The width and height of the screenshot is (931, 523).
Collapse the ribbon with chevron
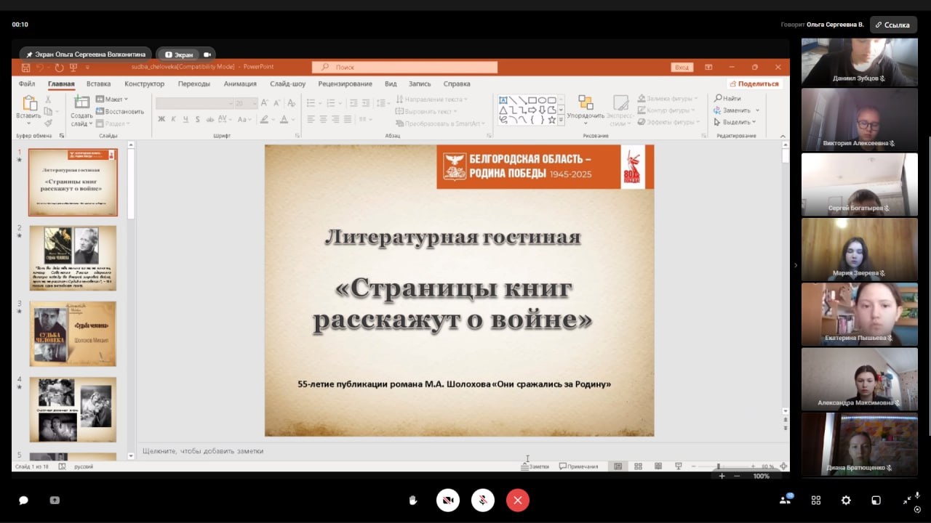coord(783,135)
